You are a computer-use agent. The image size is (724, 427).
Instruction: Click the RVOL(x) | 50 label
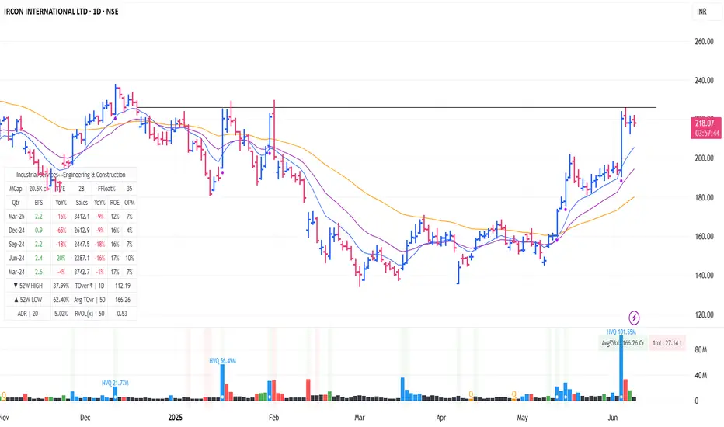pyautogui.click(x=90, y=314)
